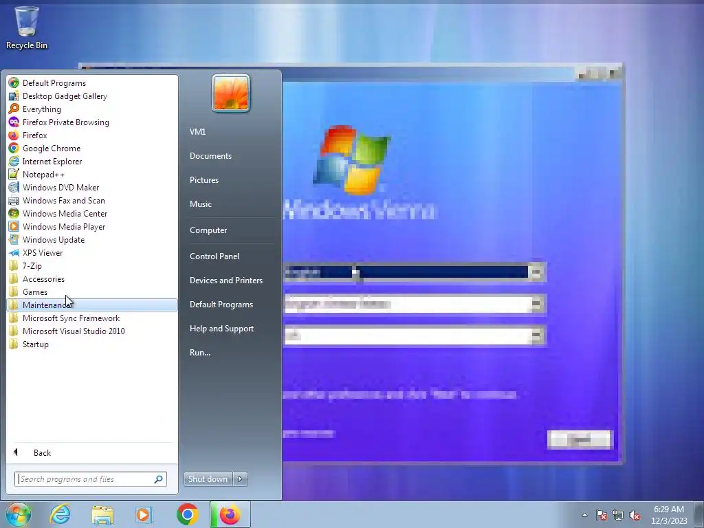The width and height of the screenshot is (704, 528).
Task: Expand the Microsoft Visual Studio 2010 folder
Action: [x=92, y=331]
